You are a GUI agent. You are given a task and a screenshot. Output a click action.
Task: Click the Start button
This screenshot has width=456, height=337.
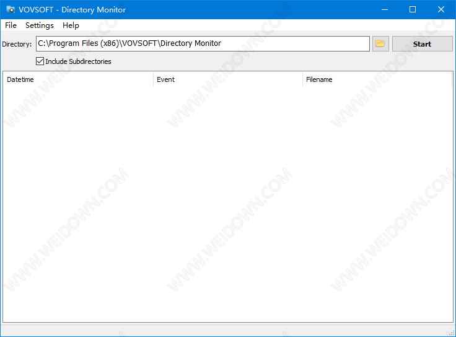tap(423, 43)
